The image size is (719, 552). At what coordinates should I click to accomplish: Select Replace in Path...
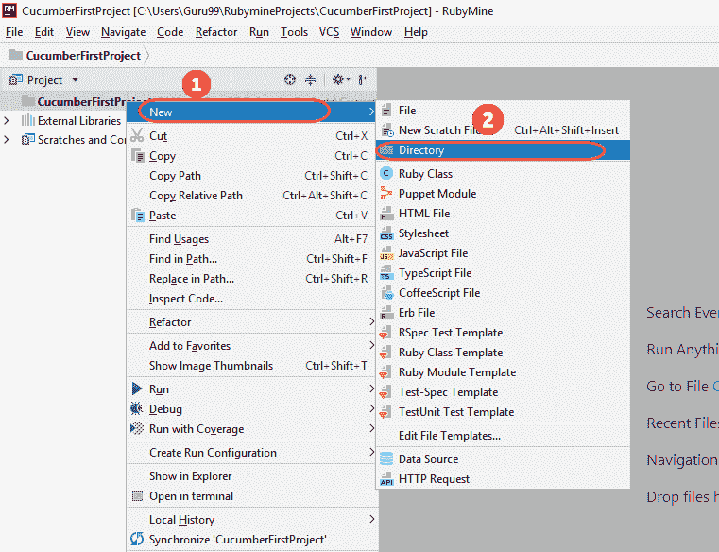click(x=250, y=278)
